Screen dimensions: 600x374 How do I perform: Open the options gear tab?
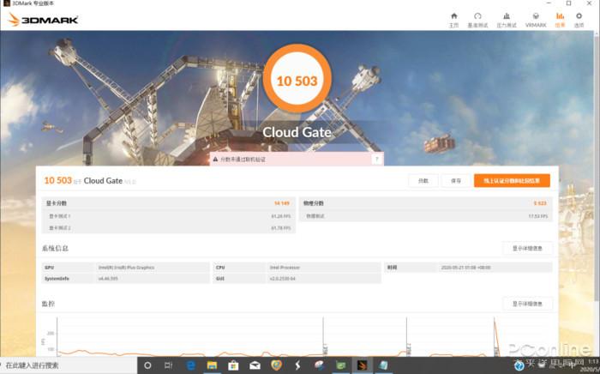(x=579, y=20)
